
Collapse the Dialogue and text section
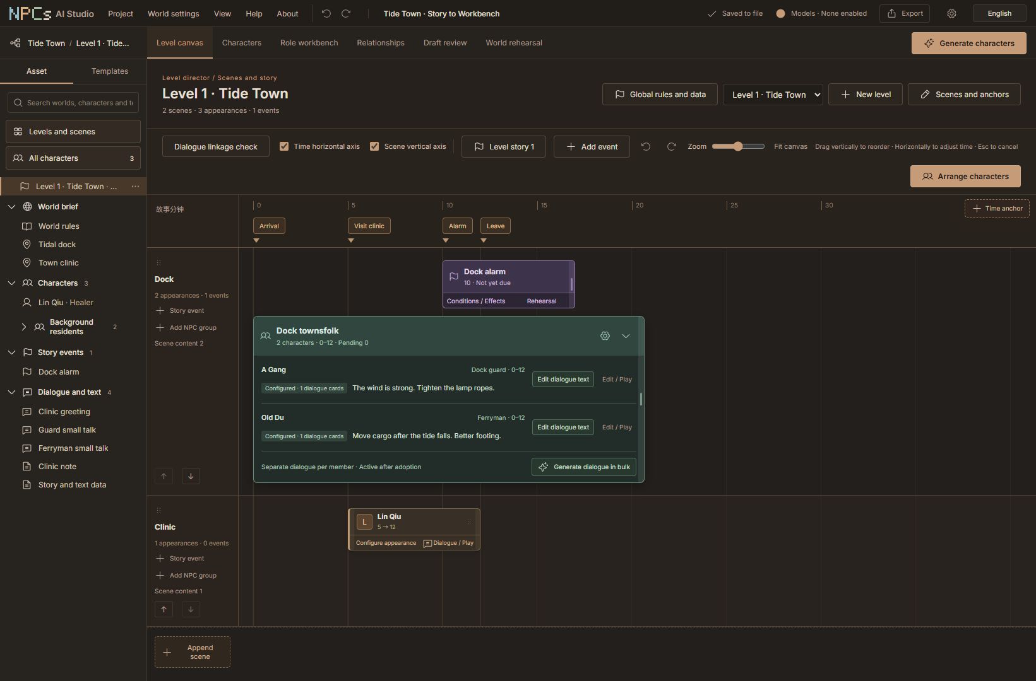[11, 392]
